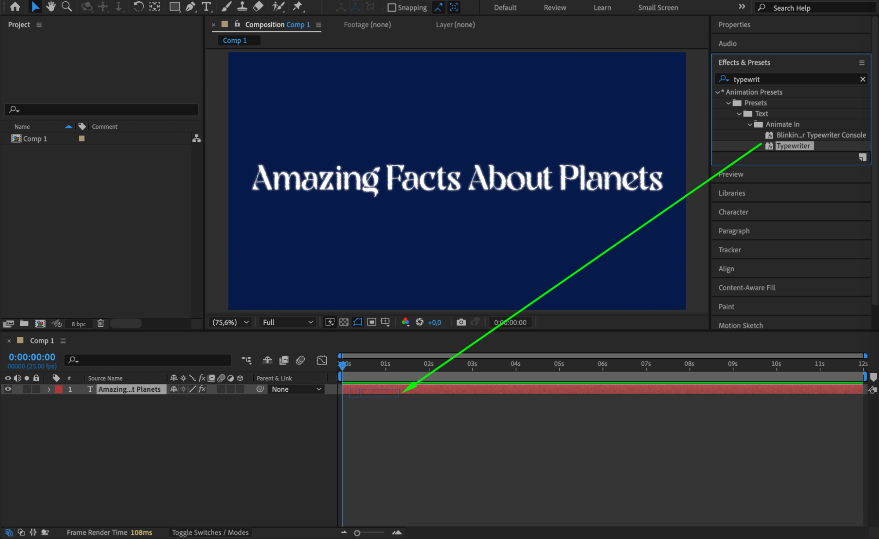
Task: Enable the Snapping checkbox
Action: point(391,7)
